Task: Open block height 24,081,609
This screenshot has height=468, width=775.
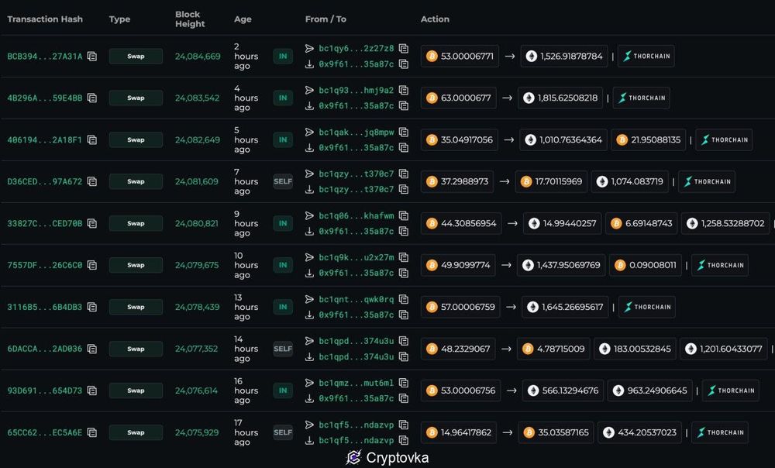Action: (x=196, y=181)
